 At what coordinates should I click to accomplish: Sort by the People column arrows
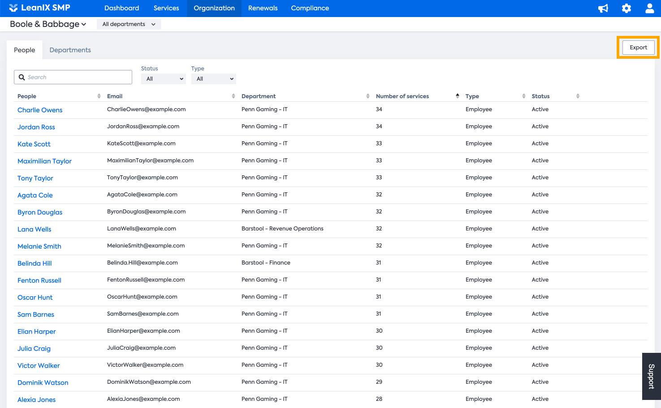(x=99, y=96)
